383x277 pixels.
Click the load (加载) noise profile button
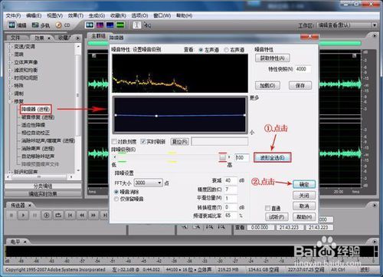[x=267, y=85]
